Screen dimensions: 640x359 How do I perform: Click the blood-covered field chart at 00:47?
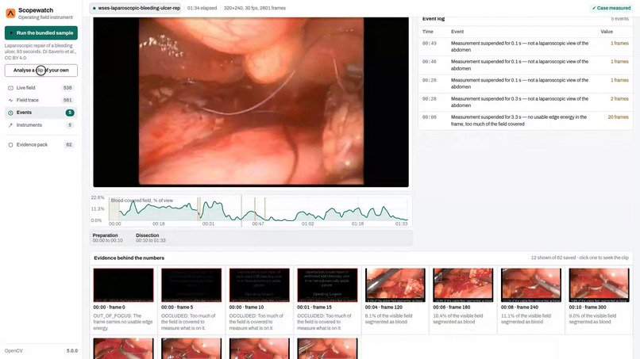tap(258, 210)
